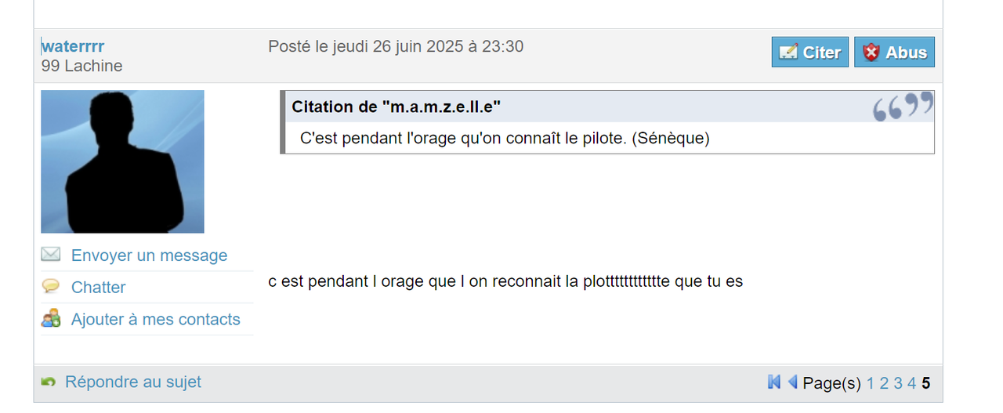1003x413 pixels.
Task: Select the Chatter text link
Action: coord(98,288)
